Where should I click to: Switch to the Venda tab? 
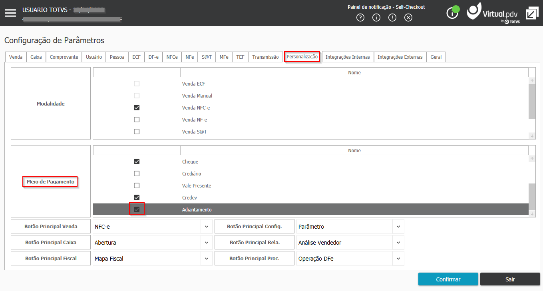[x=16, y=57]
